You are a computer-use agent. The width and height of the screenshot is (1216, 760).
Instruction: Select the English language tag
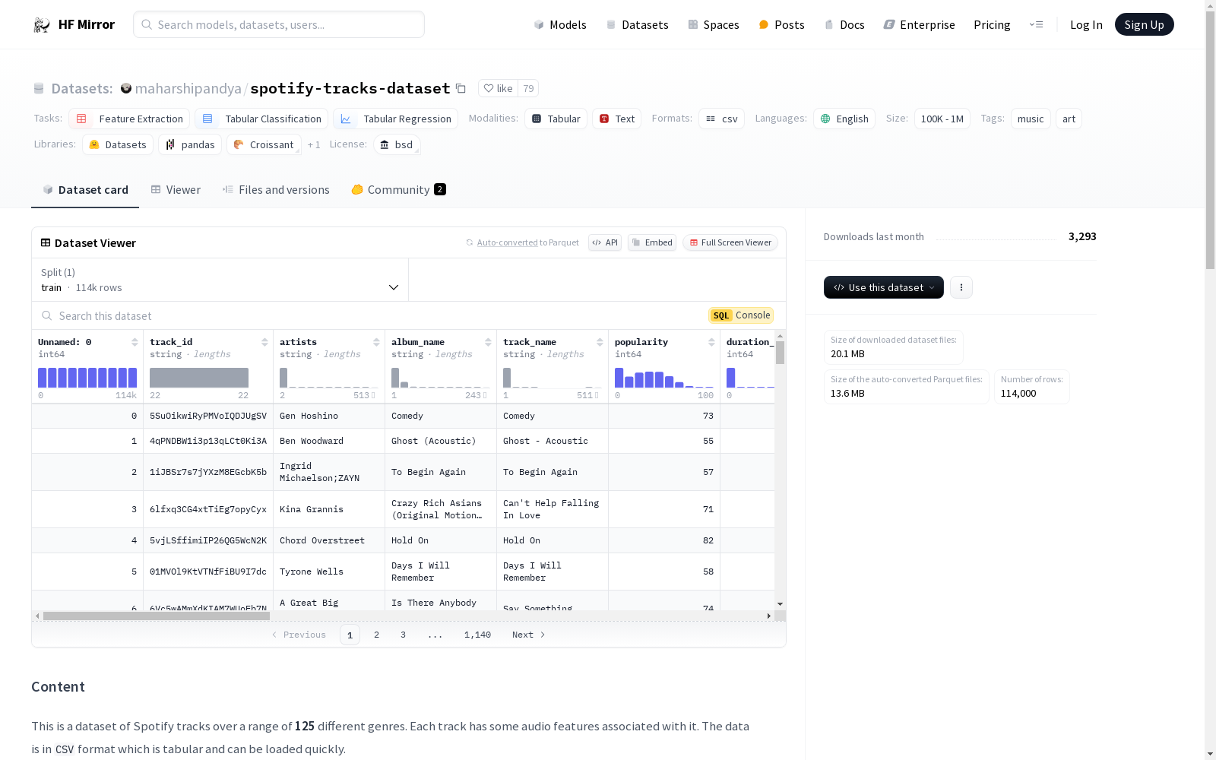844,119
